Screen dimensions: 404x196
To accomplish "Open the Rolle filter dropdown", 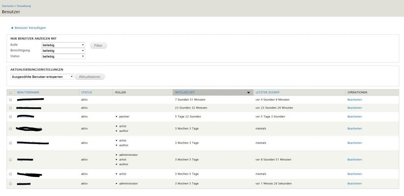I will [63, 45].
